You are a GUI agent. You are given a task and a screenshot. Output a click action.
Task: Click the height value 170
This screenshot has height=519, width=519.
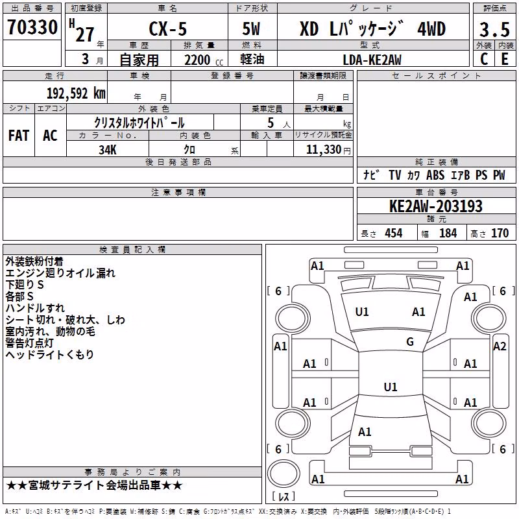coord(500,234)
